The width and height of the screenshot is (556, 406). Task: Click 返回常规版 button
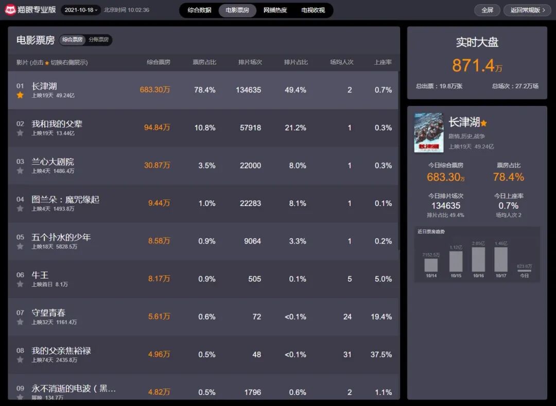tap(527, 10)
